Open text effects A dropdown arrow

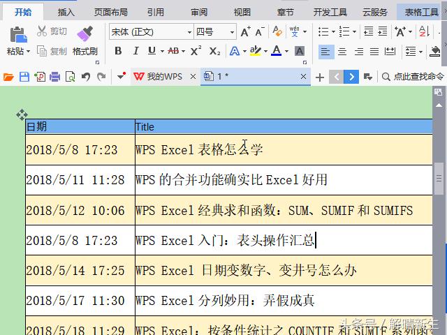pyautogui.click(x=245, y=52)
